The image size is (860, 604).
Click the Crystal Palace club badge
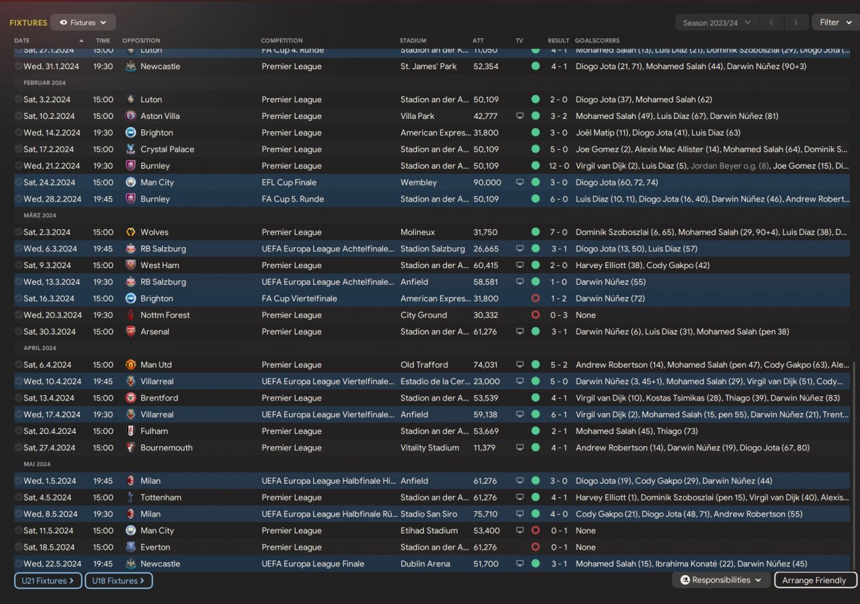(x=130, y=149)
